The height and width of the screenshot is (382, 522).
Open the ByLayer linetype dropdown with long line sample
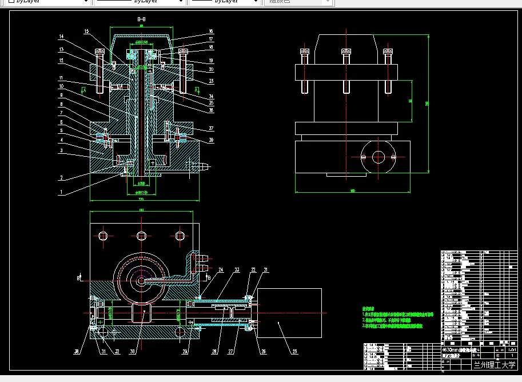pos(140,2)
